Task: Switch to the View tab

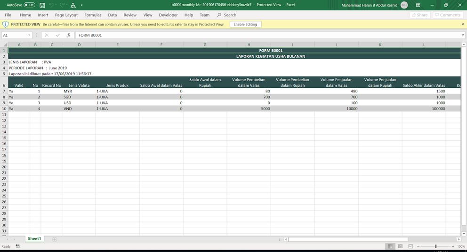Action: (148, 15)
